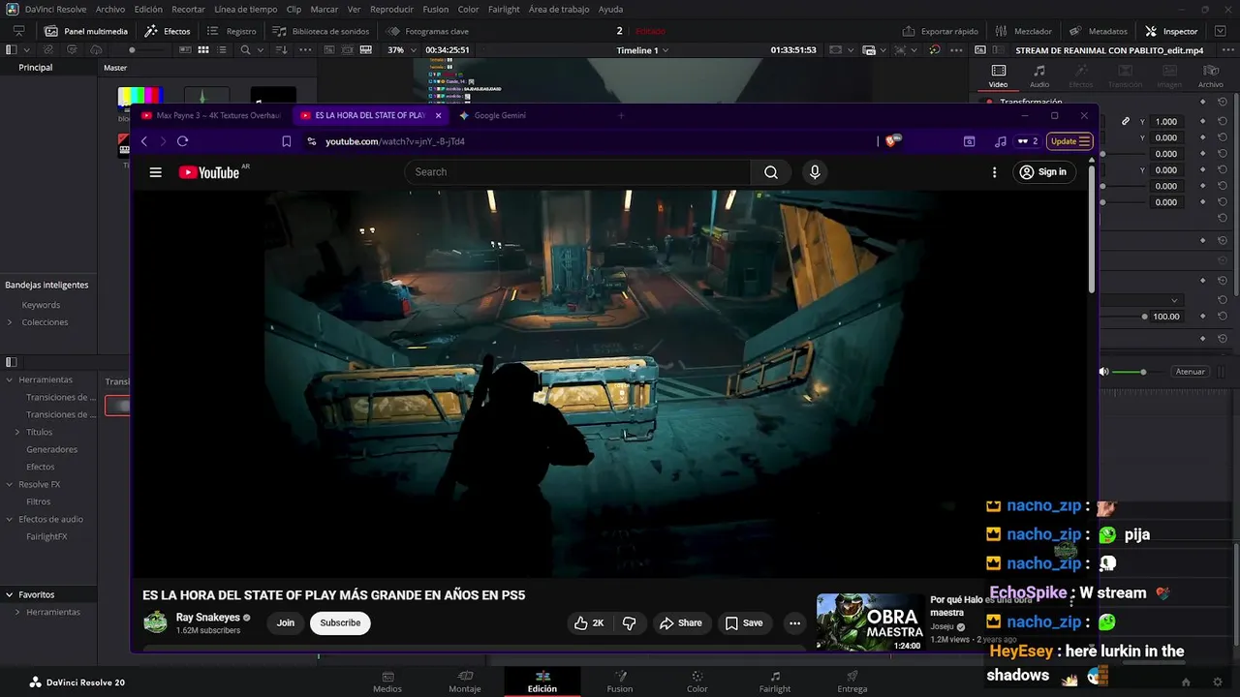The width and height of the screenshot is (1240, 697).
Task: Open the Mezclador audio mixer
Action: pyautogui.click(x=1023, y=31)
